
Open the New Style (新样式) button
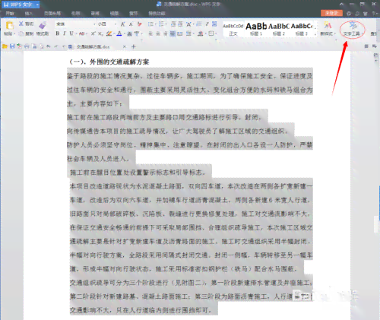click(328, 29)
